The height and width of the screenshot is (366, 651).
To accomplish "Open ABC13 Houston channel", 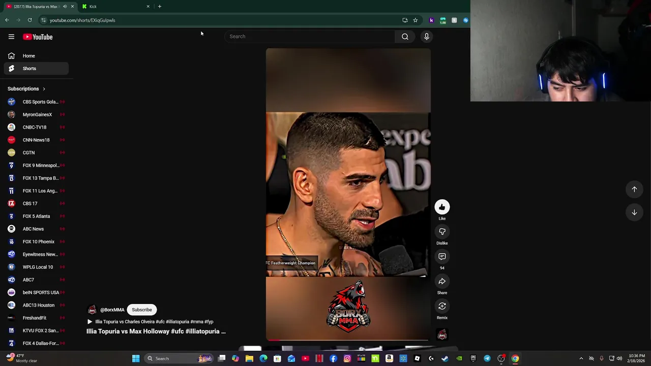I will point(36,305).
